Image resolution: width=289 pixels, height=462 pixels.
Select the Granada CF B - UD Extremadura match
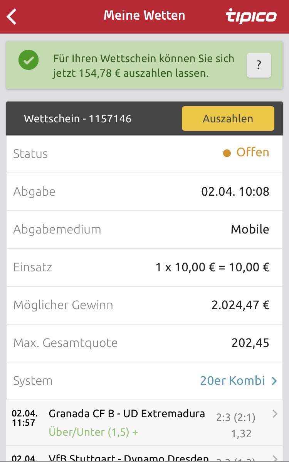coord(127,414)
